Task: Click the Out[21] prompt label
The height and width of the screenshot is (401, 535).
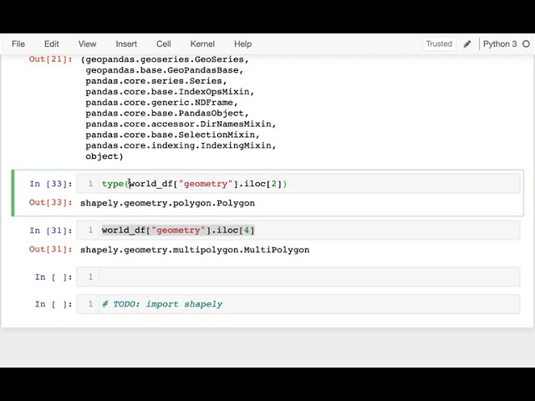Action: [x=51, y=59]
